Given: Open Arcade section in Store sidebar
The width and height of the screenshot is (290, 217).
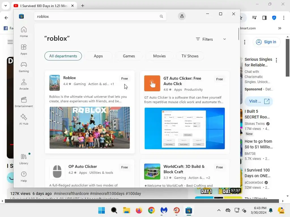Looking at the screenshot, I should [x=24, y=84].
